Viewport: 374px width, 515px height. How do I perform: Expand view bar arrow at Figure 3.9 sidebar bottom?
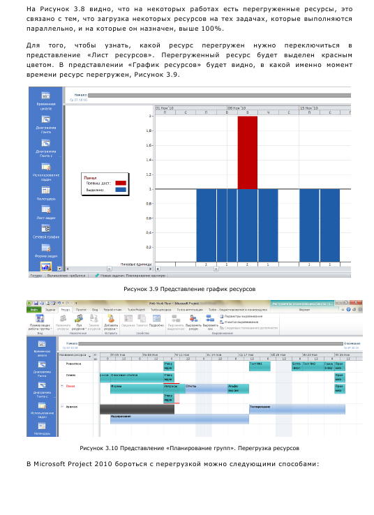59,268
